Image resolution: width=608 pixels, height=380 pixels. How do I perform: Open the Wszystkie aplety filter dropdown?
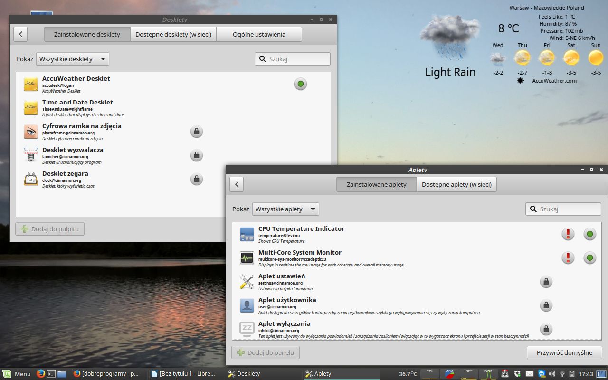click(x=285, y=209)
